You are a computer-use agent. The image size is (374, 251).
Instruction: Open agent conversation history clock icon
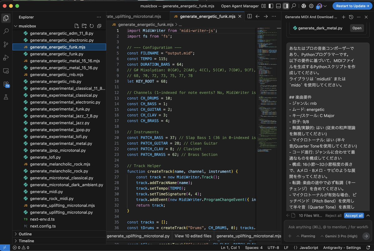point(351,17)
